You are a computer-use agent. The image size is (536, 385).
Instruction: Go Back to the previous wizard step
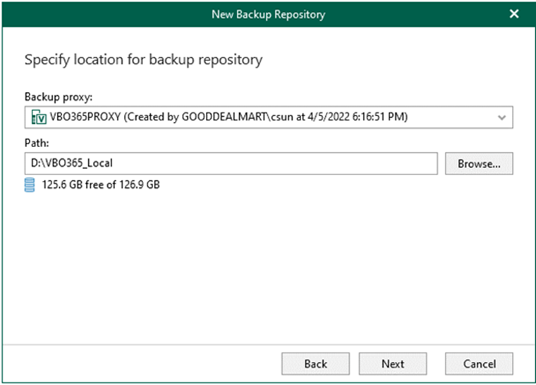tap(315, 364)
